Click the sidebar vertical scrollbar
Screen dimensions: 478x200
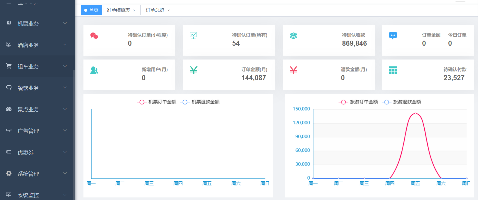tap(74, 135)
